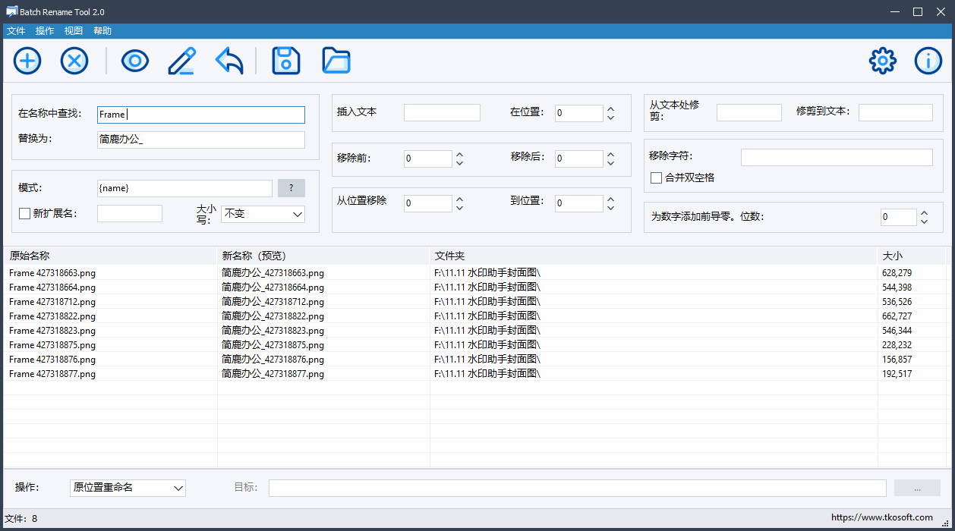Click the 从位置移除 number field
Screen dimensions: 955x531
[428, 203]
